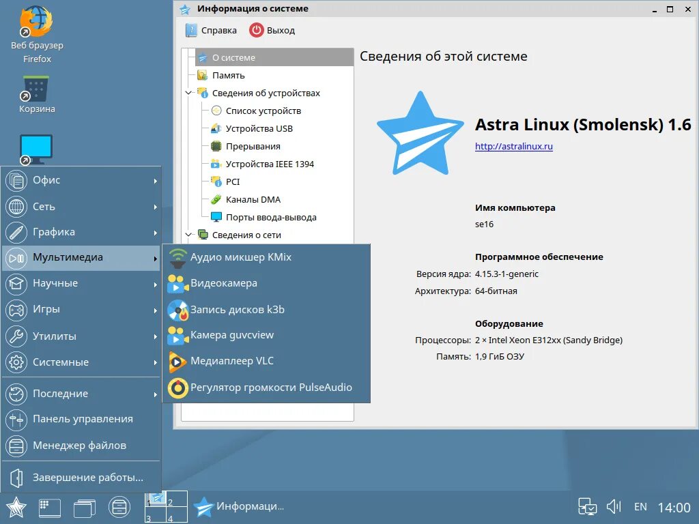Click the 14:00 clock in tray
This screenshot has height=524, width=699.
(x=674, y=507)
